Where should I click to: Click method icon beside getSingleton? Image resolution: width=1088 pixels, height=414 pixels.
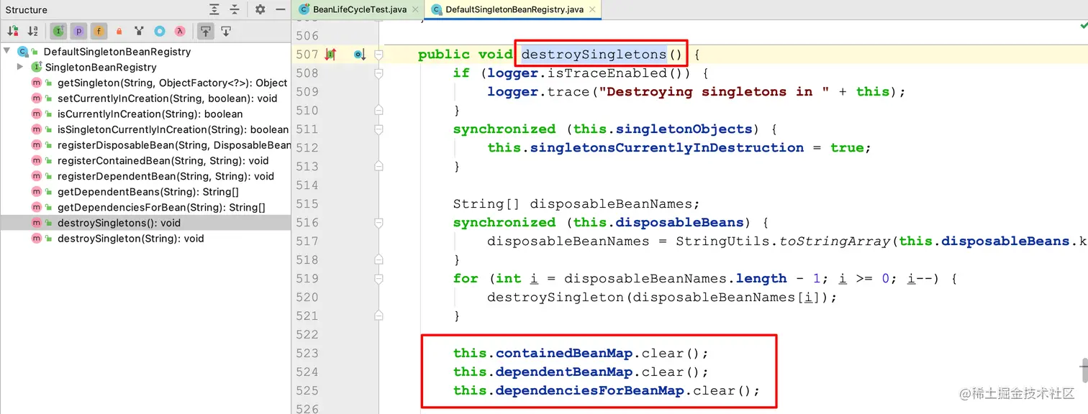pyautogui.click(x=36, y=83)
